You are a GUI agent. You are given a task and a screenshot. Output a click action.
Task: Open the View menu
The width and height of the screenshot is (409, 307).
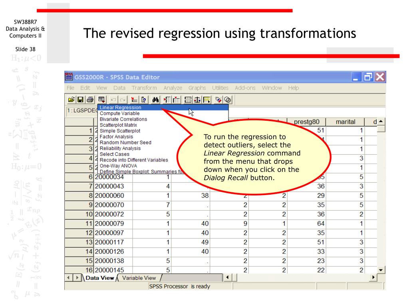coord(102,88)
